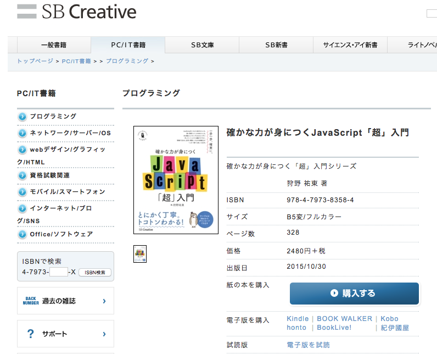Switch to the SB新書 tab
The height and width of the screenshot is (354, 437).
click(x=276, y=45)
